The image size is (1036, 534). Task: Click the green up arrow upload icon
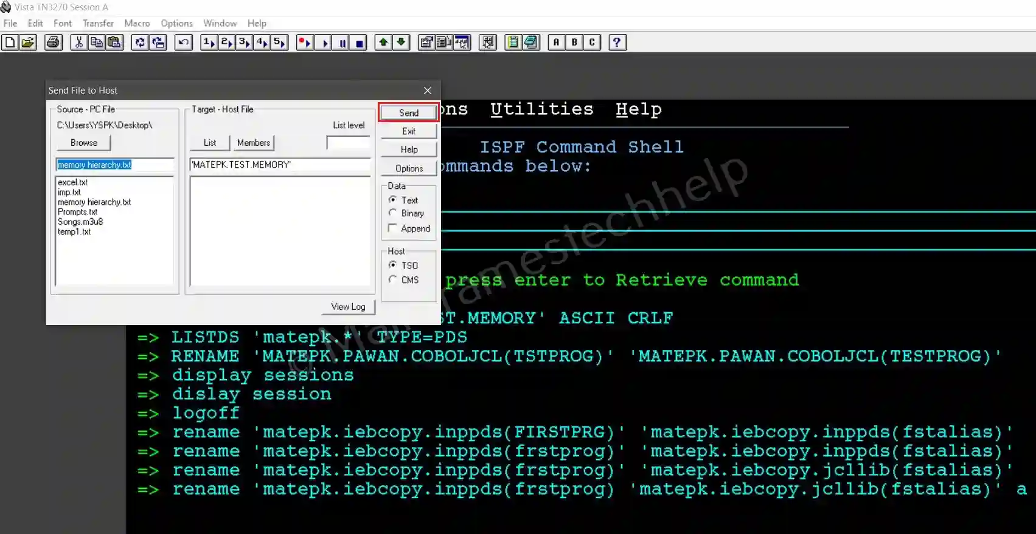pyautogui.click(x=383, y=43)
